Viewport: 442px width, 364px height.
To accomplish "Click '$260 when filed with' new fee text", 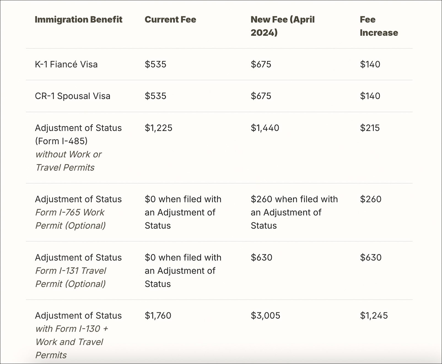I will click(294, 199).
